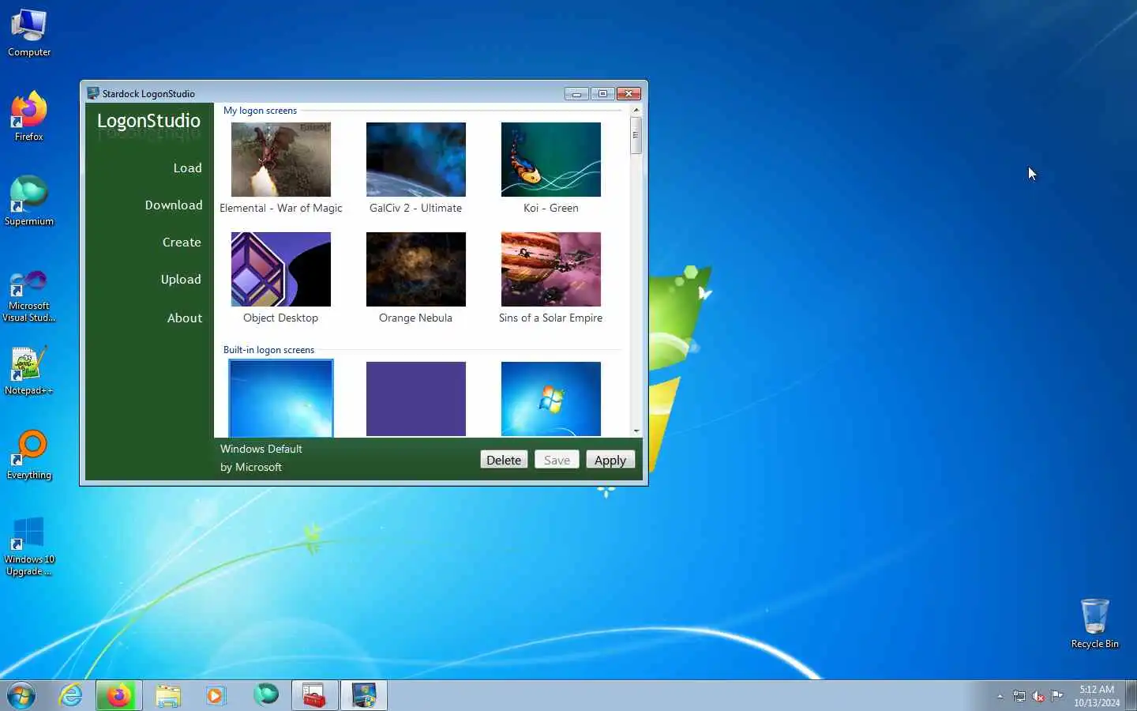Launch Windows Media Player from the taskbar

coord(216,696)
